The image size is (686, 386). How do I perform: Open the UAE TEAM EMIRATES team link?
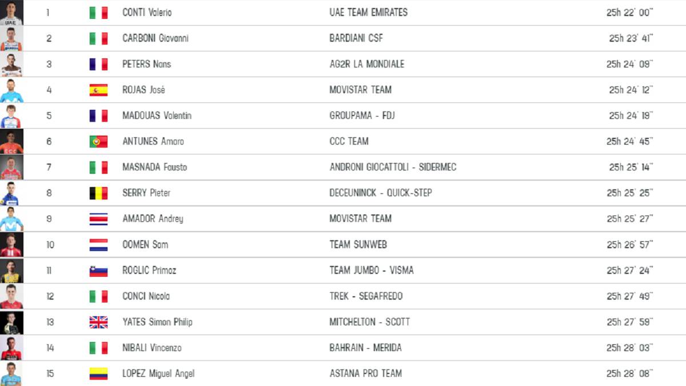pyautogui.click(x=369, y=13)
